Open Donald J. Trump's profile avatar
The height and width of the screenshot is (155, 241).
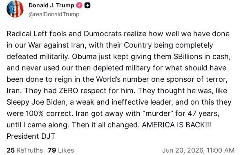15,9
